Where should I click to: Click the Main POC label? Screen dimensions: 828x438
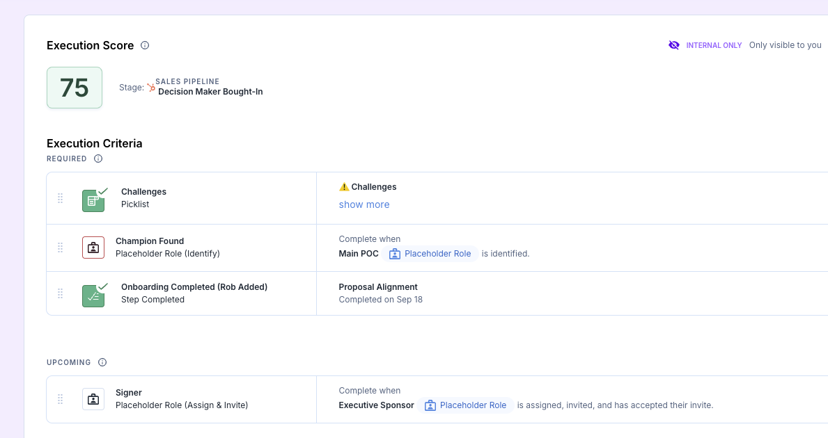(359, 254)
